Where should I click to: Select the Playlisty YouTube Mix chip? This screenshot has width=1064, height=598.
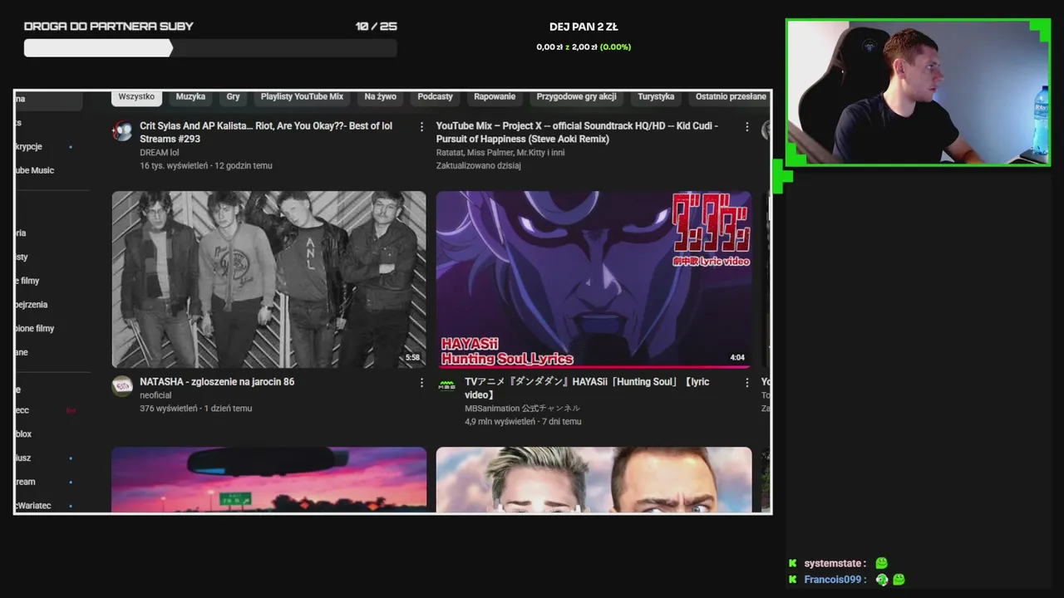coord(302,97)
